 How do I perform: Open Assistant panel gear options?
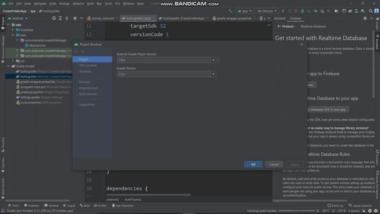pos(365,18)
